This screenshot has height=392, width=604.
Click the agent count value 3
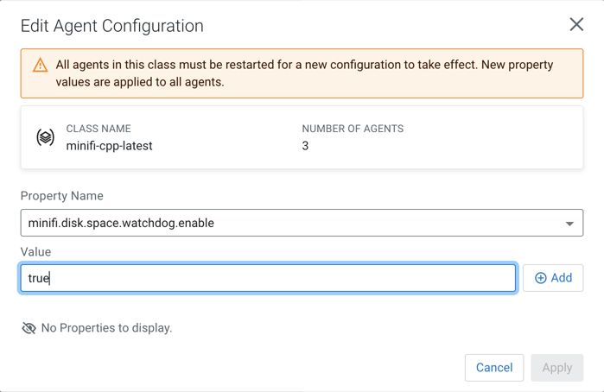[x=305, y=146]
